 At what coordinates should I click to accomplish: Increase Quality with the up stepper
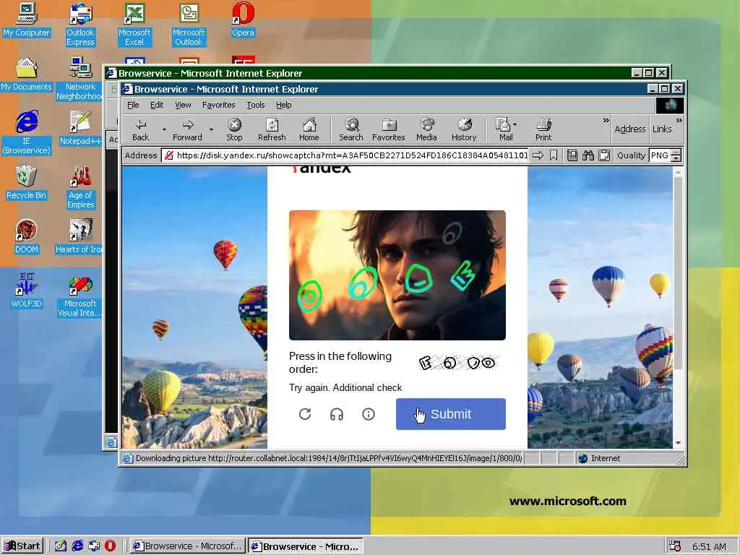[x=676, y=152]
